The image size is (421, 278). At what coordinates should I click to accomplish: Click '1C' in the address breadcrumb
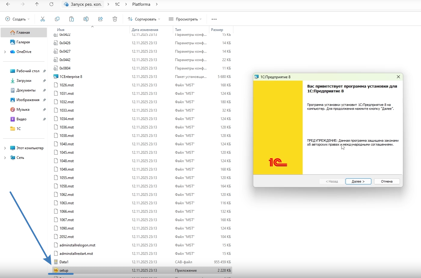[117, 4]
